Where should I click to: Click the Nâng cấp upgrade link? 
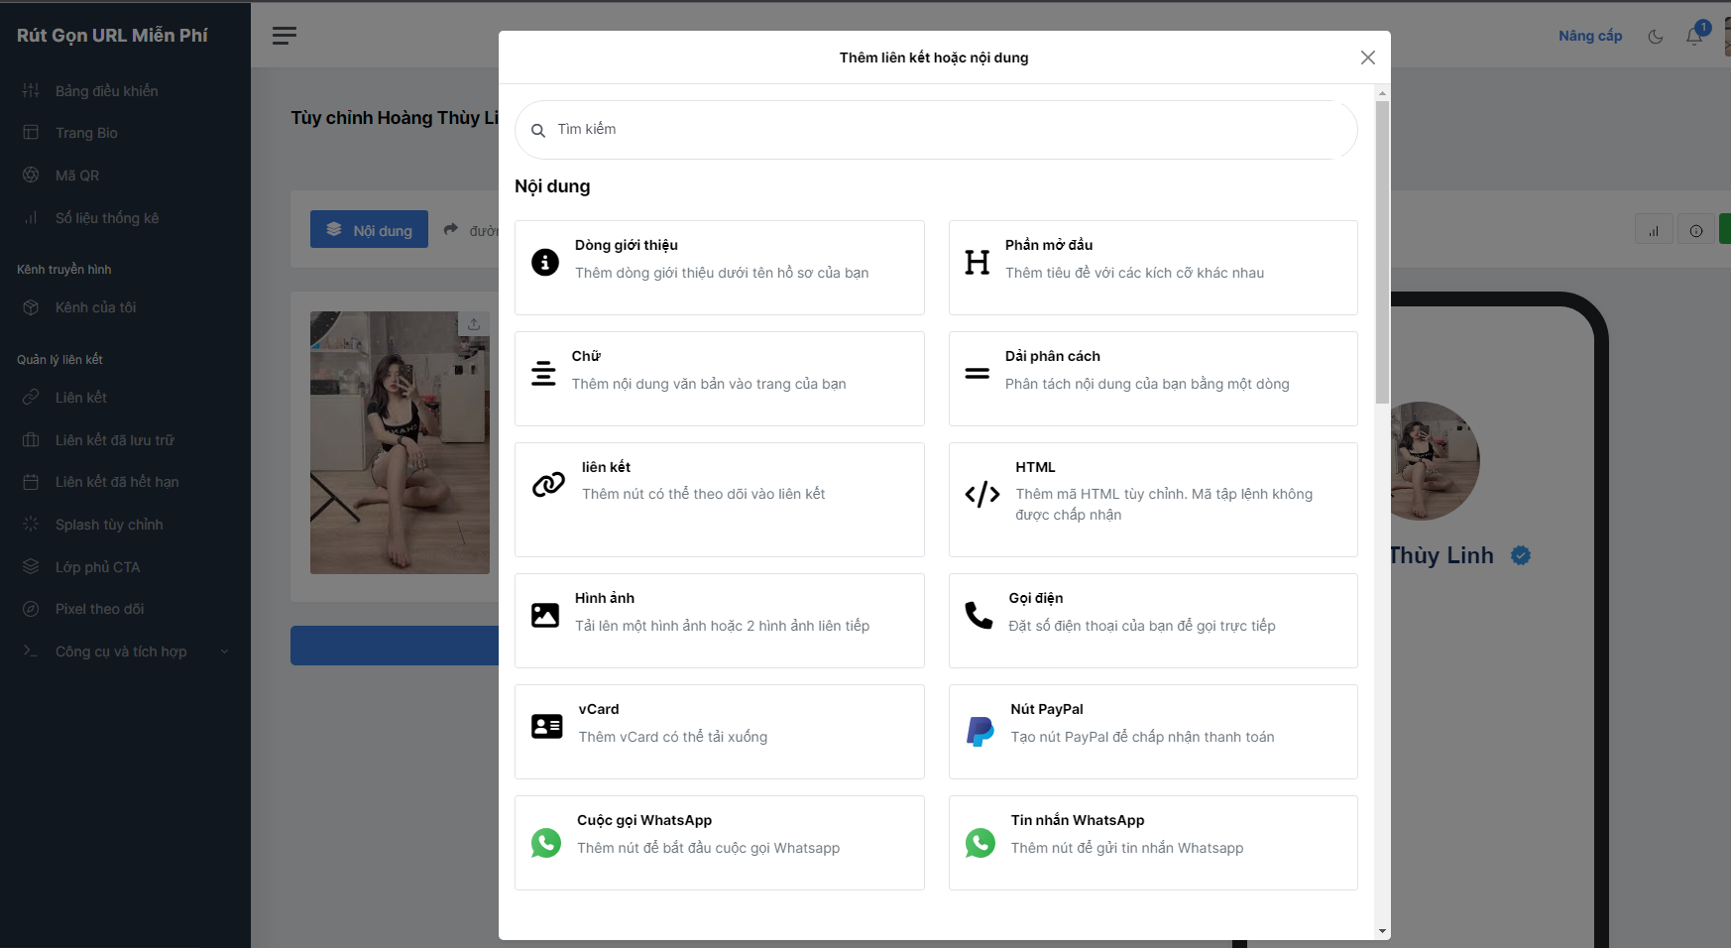coord(1589,36)
